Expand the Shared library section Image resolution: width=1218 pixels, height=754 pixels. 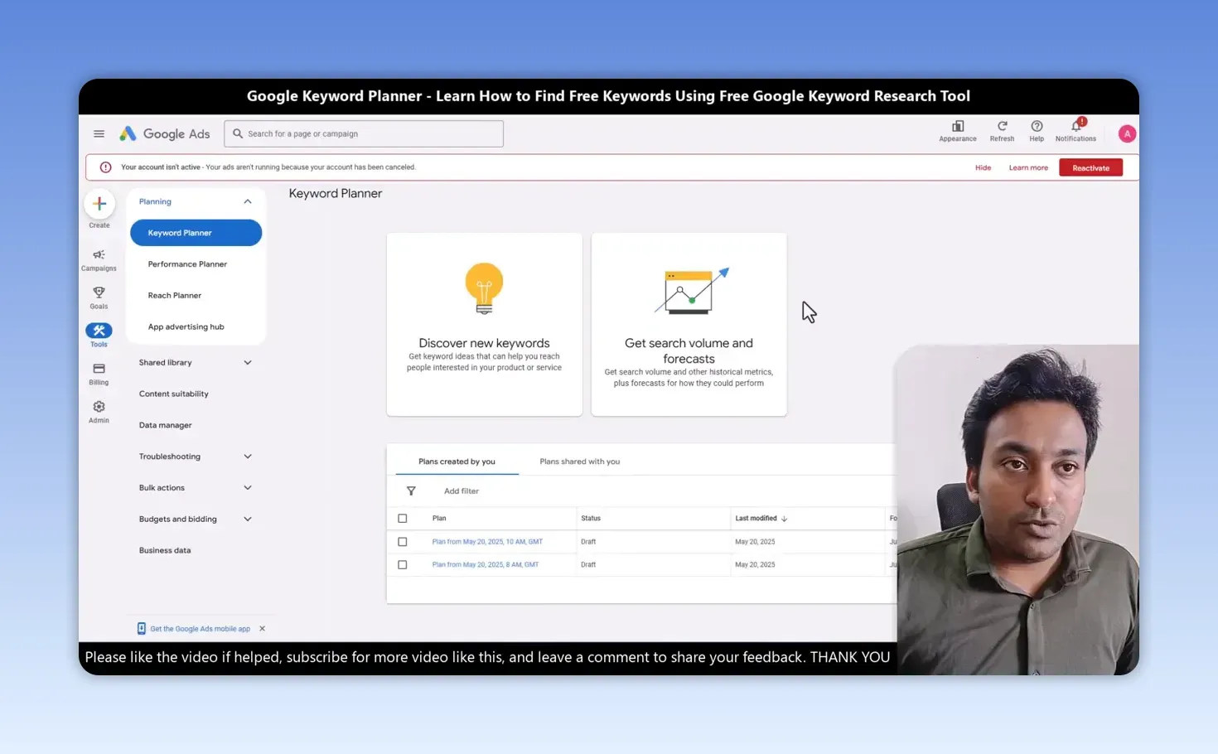[247, 362]
